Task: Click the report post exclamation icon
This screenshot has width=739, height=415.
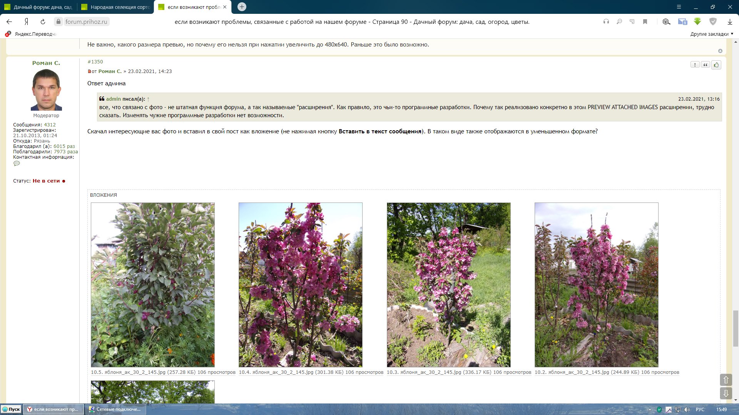Action: coord(695,65)
